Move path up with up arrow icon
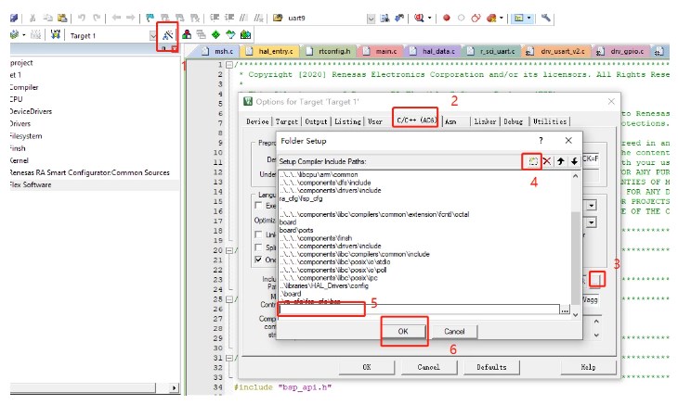This screenshot has width=678, height=405. (x=560, y=161)
